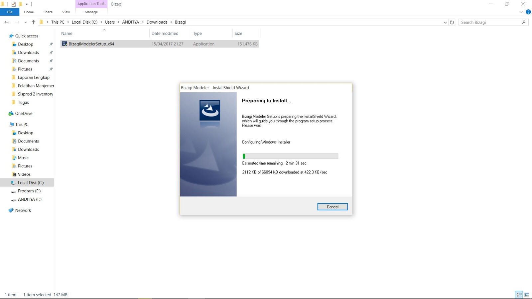Open Laporan Lengkap folder in Quick access
532x299 pixels.
(x=34, y=77)
